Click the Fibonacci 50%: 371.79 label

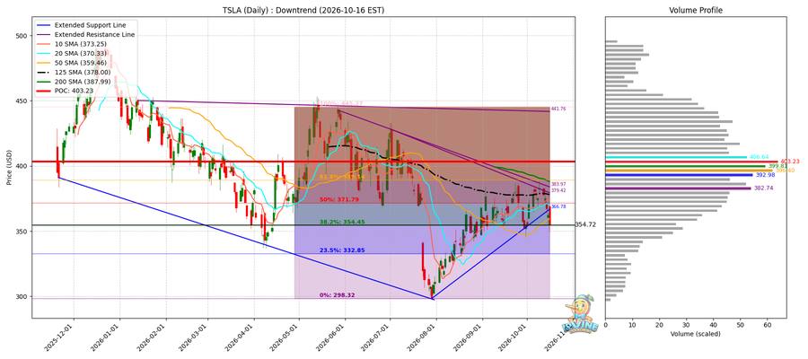(339, 199)
